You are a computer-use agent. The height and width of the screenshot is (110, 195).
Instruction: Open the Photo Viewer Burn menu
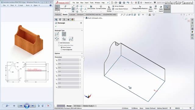point(28,5)
